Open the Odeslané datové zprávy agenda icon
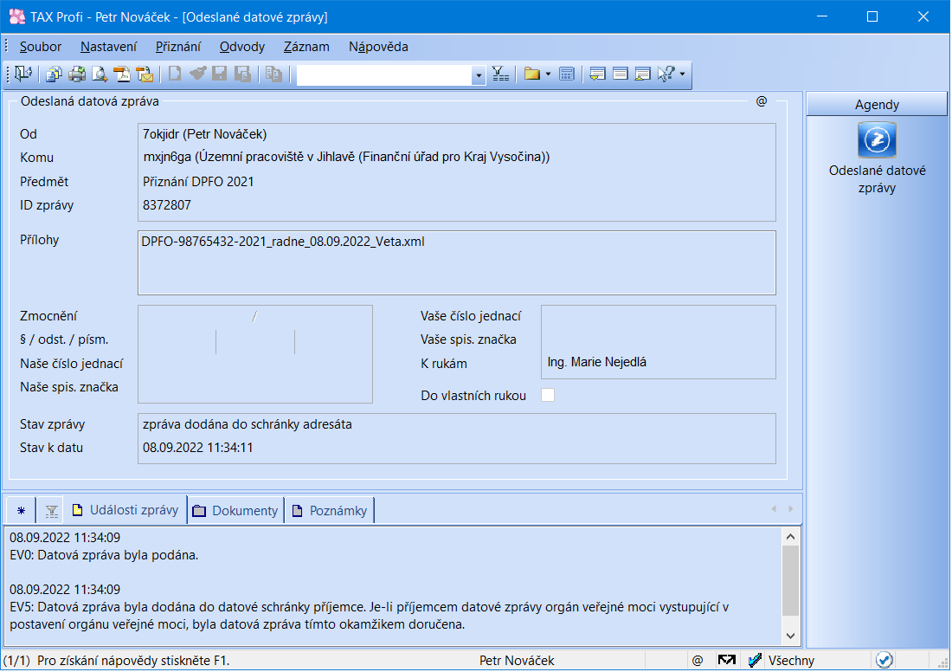 click(x=877, y=139)
